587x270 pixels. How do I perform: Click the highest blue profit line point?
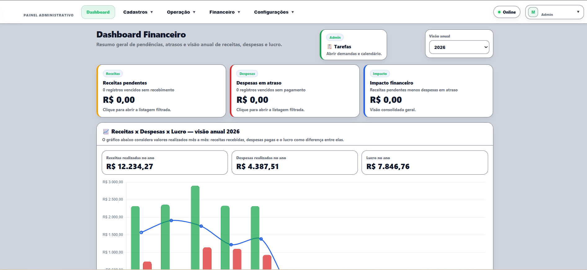[171, 220]
